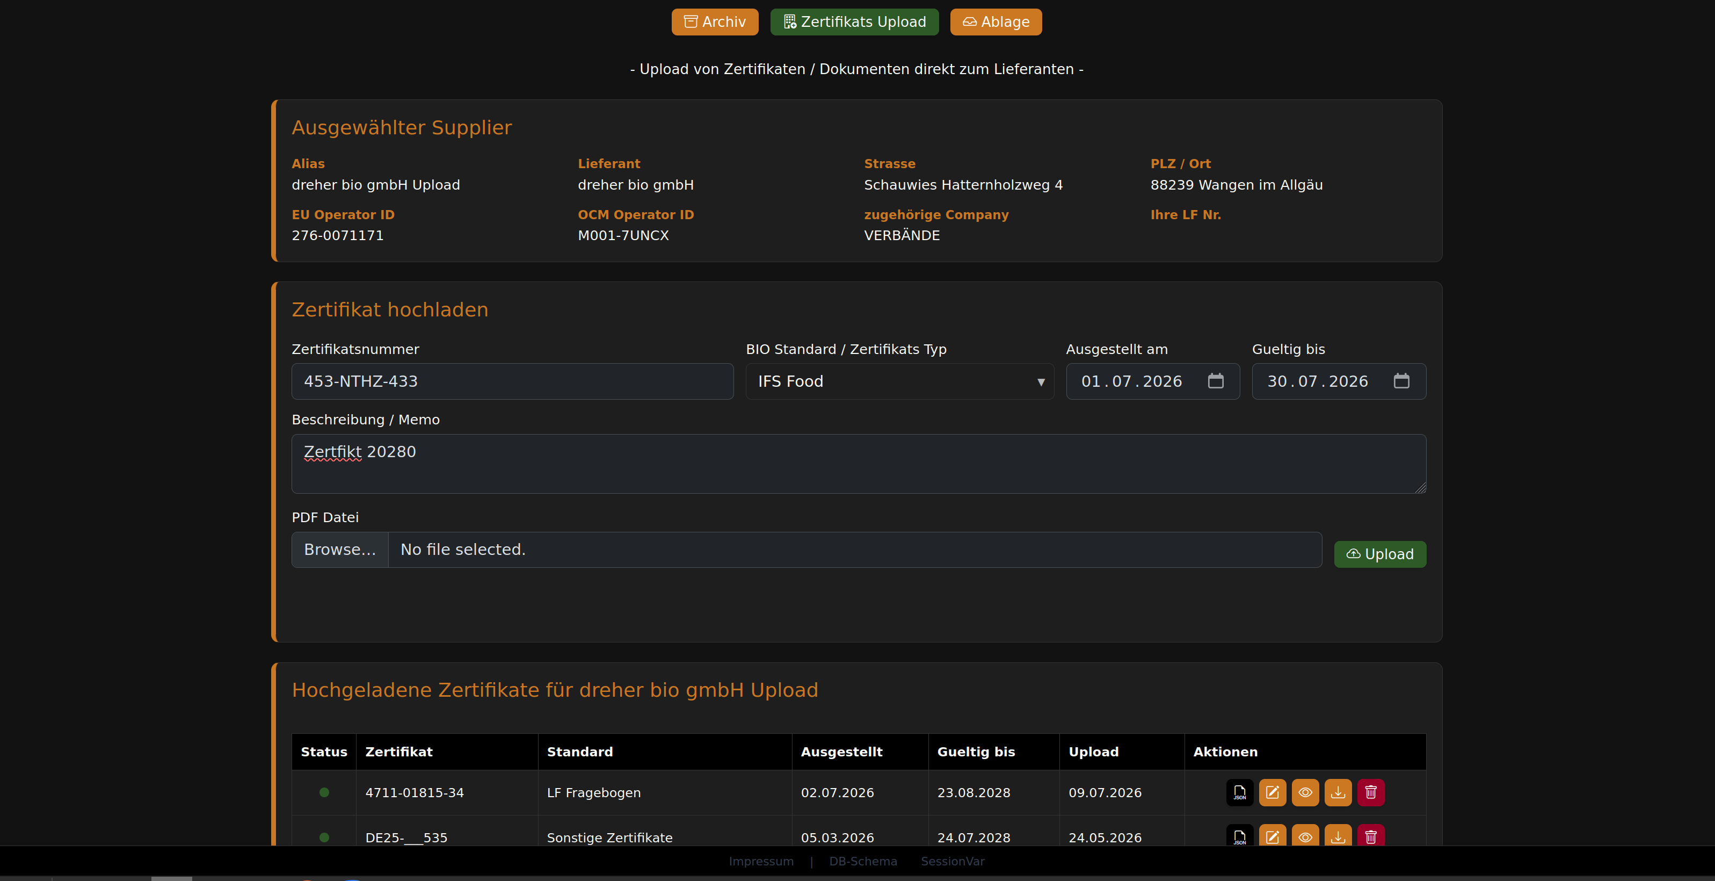This screenshot has height=881, width=1715.
Task: Download certificate 4711-01815-34
Action: (x=1338, y=792)
